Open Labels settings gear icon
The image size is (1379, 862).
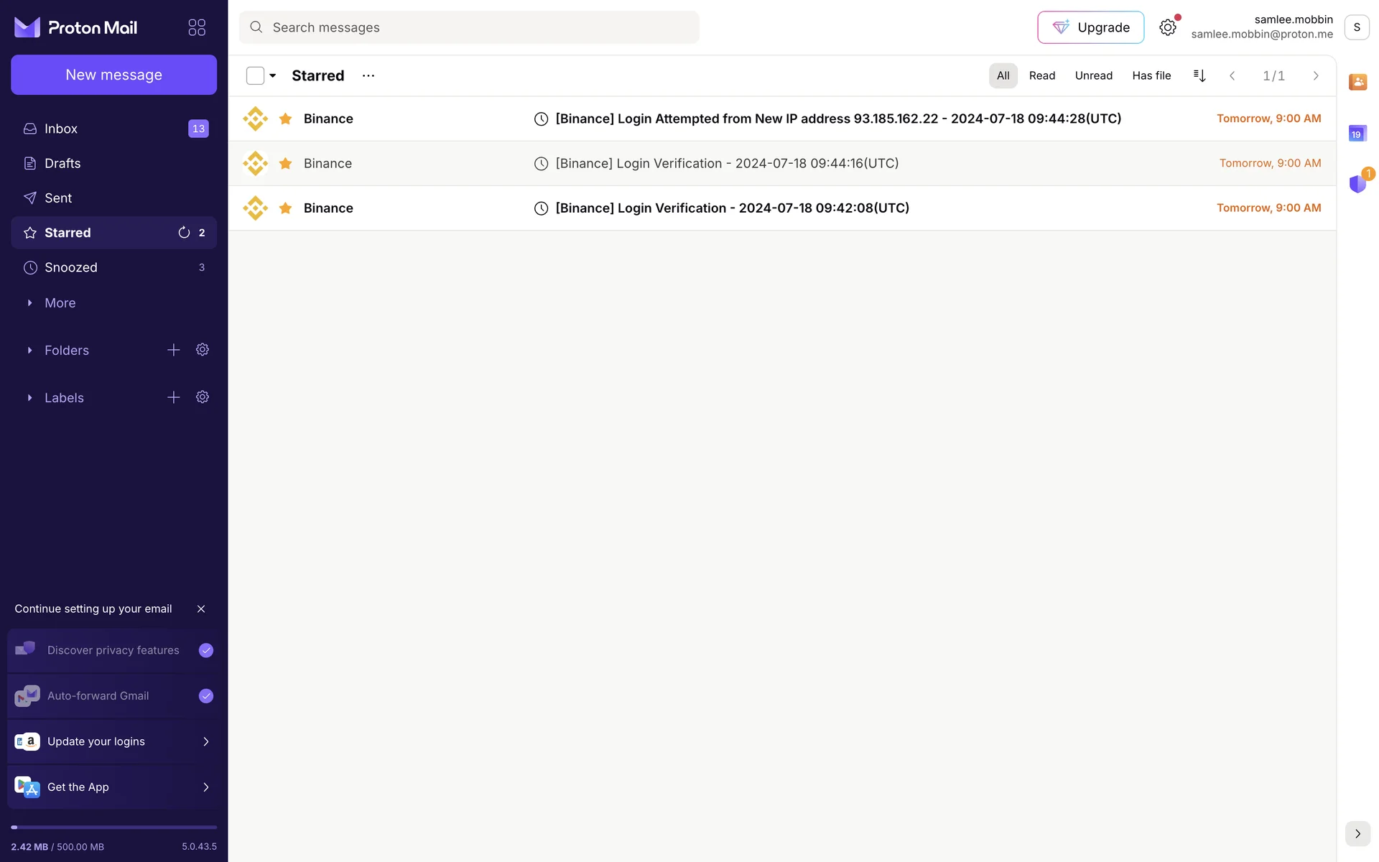(203, 397)
